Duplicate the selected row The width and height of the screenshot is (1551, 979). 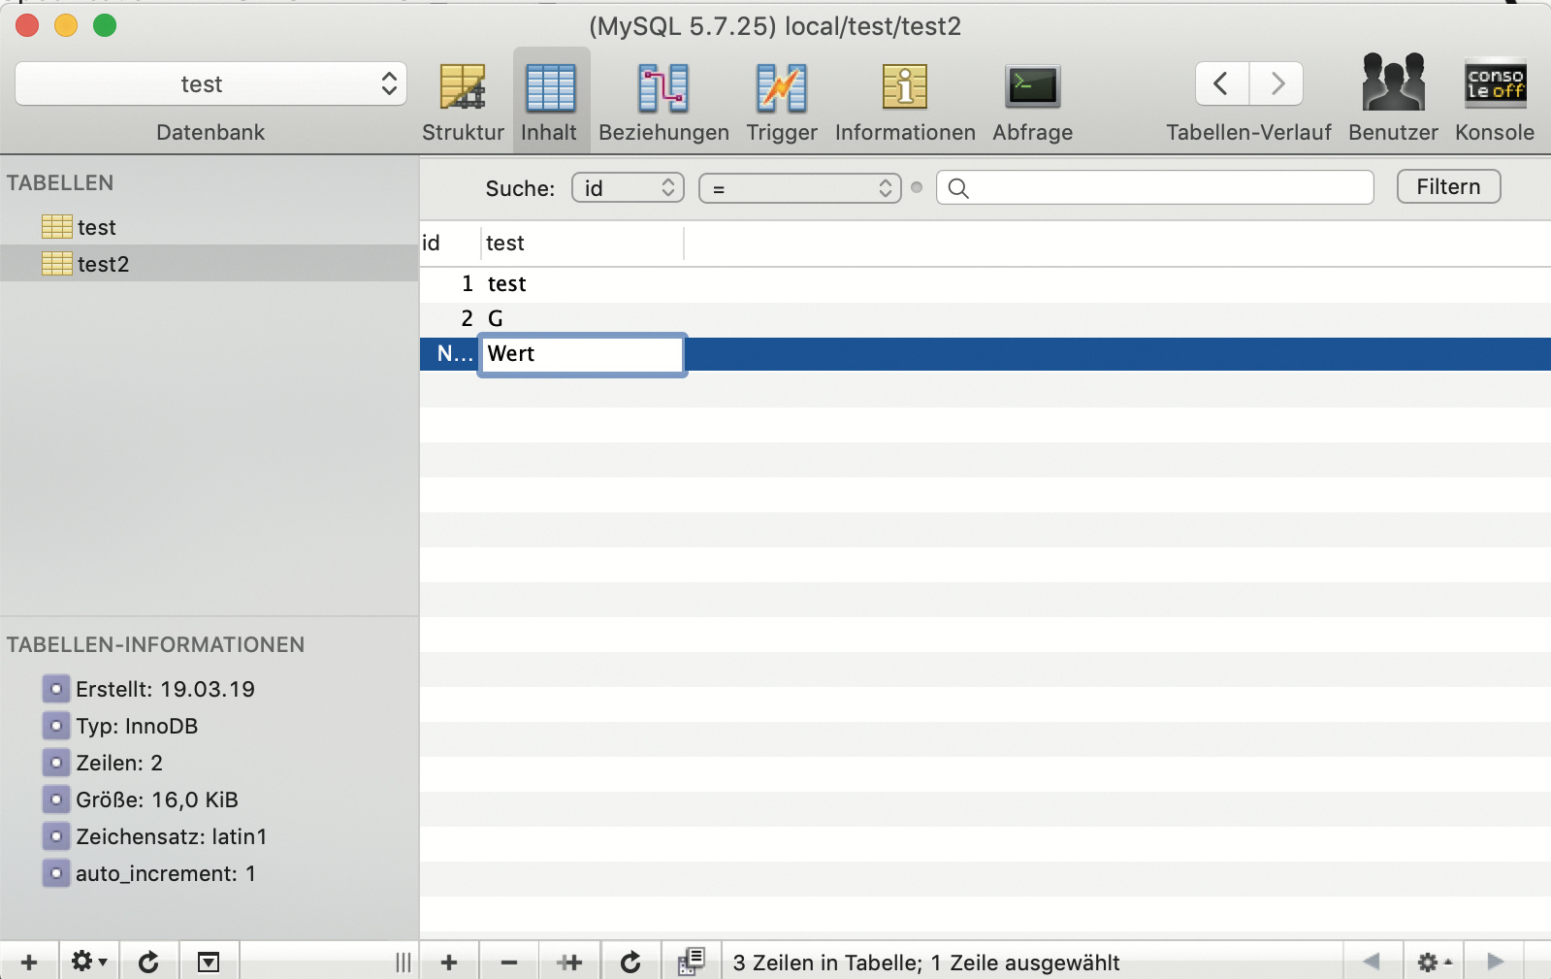pos(570,962)
